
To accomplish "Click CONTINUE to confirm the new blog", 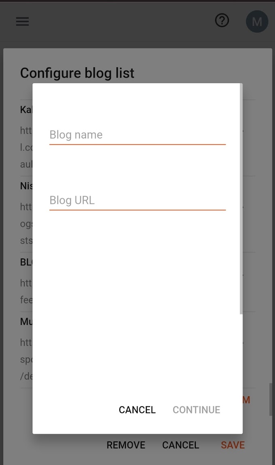I will 196,410.
